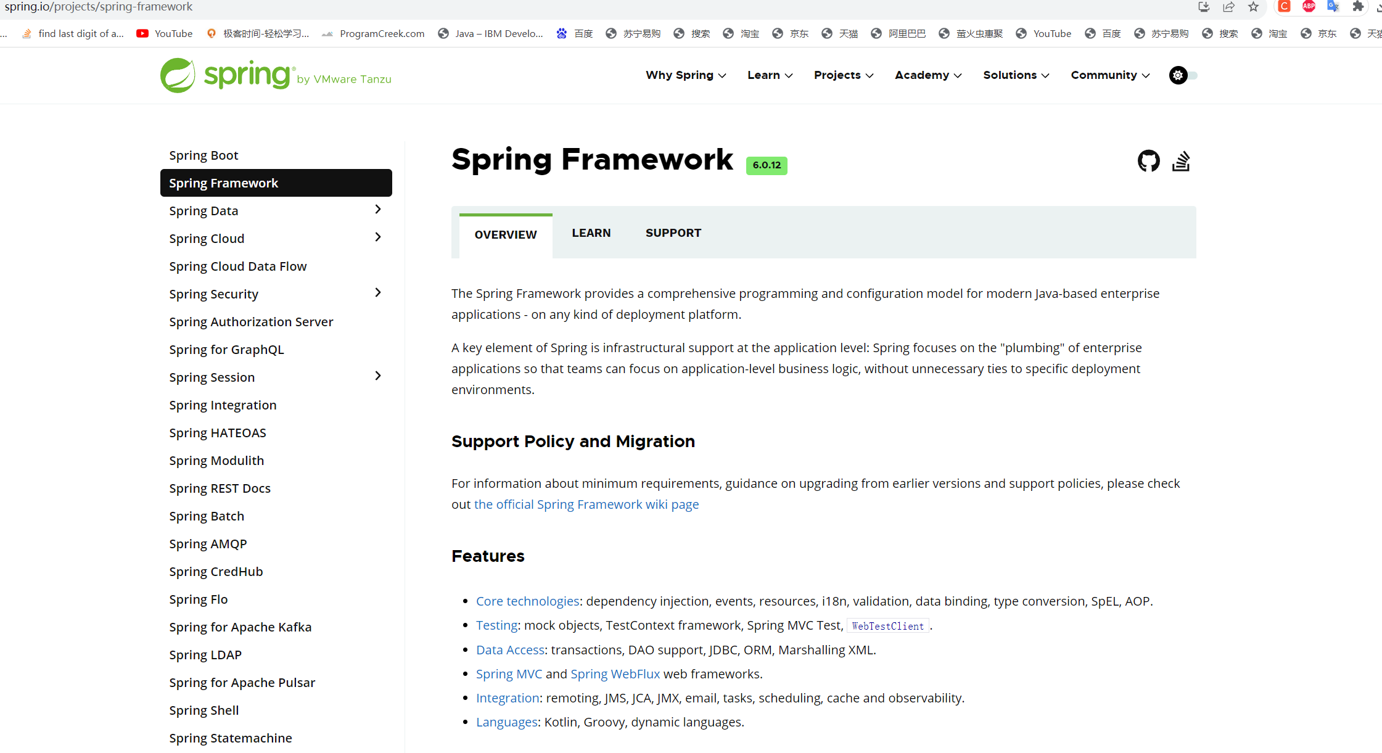Switch to the SUPPORT tab

coord(673,233)
